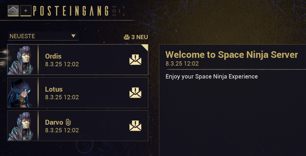Open the NEUESTE sort dropdown
The width and height of the screenshot is (306, 156).
coord(43,36)
